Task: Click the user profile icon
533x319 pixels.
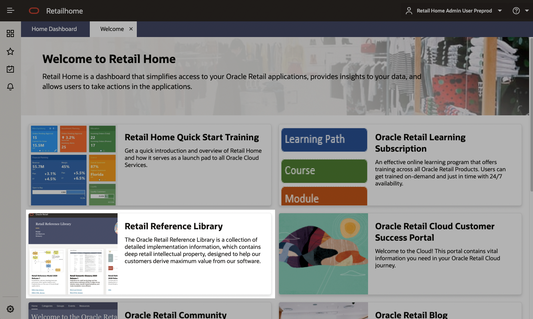Action: click(x=409, y=11)
